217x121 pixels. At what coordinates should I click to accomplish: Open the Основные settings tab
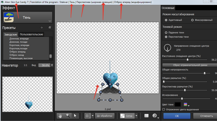coord(168,8)
